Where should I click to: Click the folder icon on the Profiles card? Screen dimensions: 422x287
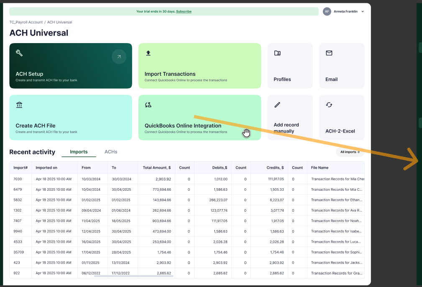coord(277,53)
